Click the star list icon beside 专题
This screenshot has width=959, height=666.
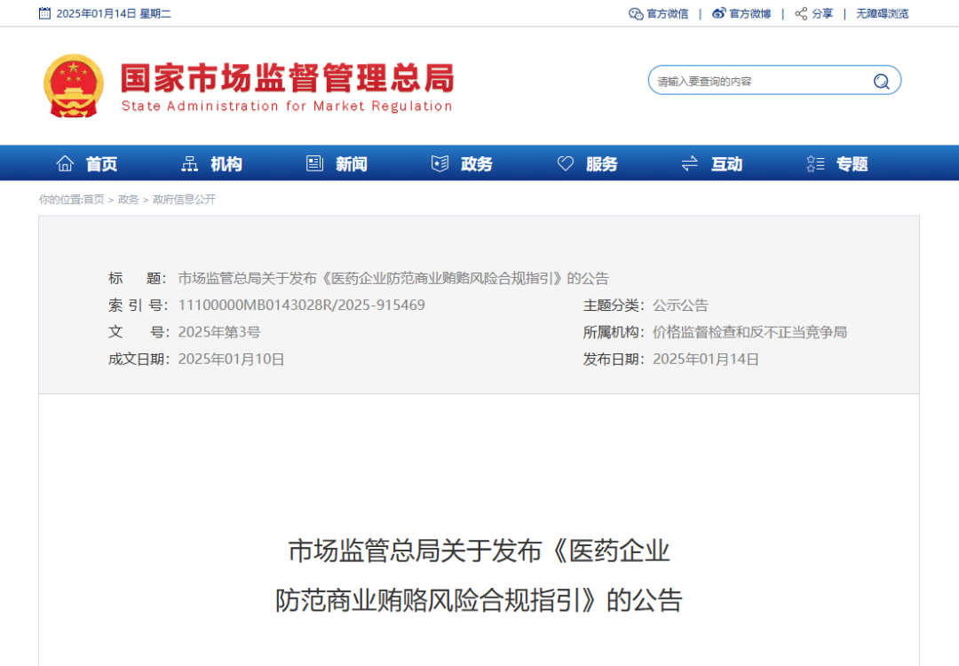815,163
